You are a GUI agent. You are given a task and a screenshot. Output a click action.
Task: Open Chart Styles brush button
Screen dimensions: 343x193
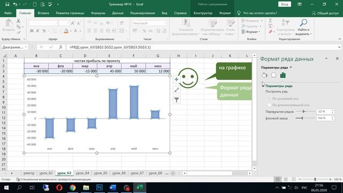click(176, 90)
